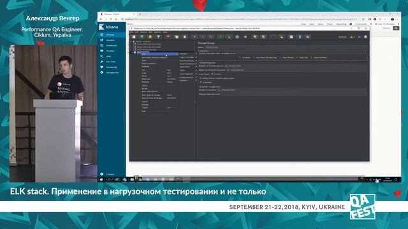Click the yellow warning log icon

(351, 37)
